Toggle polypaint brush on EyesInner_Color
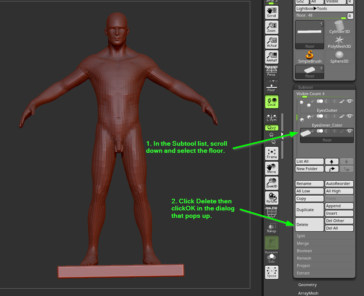 click(342, 116)
